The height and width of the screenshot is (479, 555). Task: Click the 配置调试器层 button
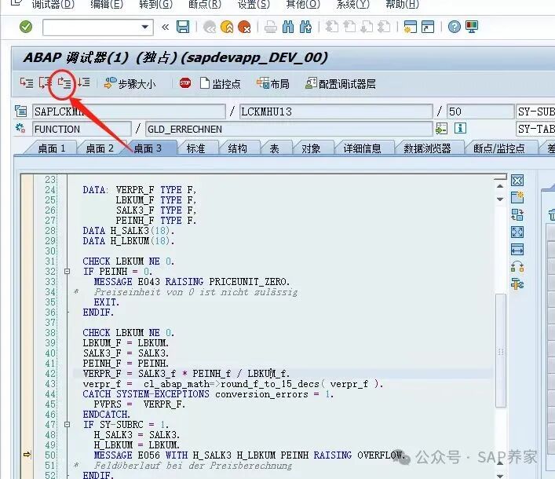[340, 84]
